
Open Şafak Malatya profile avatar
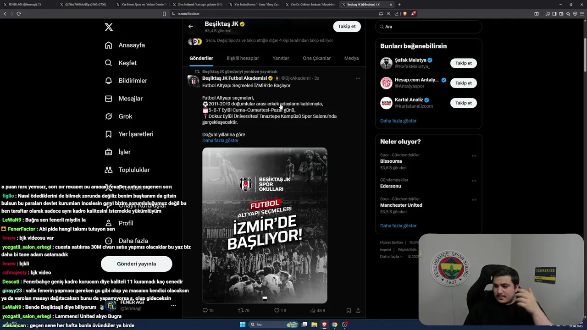tap(386, 63)
